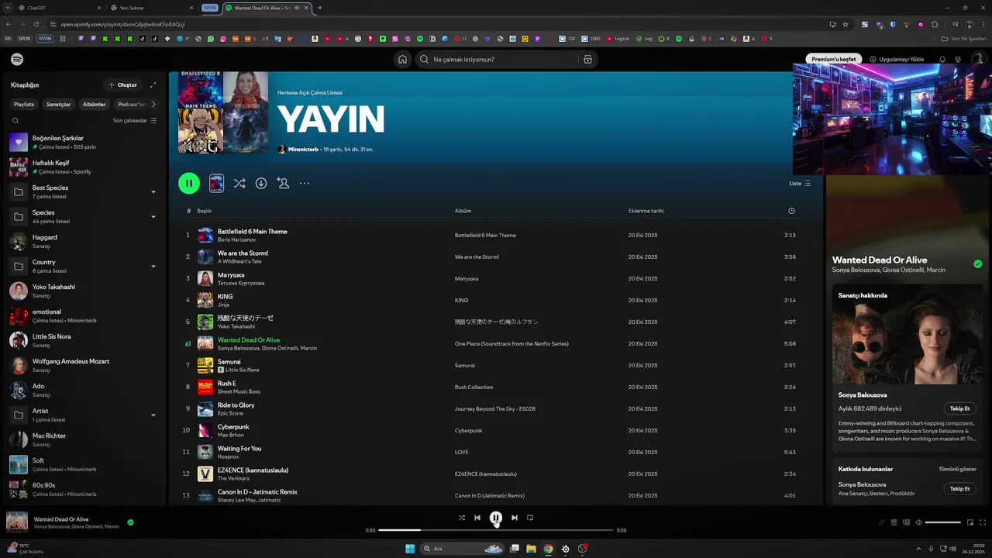This screenshot has width=992, height=558.
Task: Follow Sonya Belousova via Takip Et in the artist card
Action: [x=959, y=408]
